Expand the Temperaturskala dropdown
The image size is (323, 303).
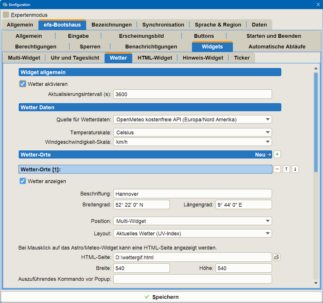tap(192, 133)
